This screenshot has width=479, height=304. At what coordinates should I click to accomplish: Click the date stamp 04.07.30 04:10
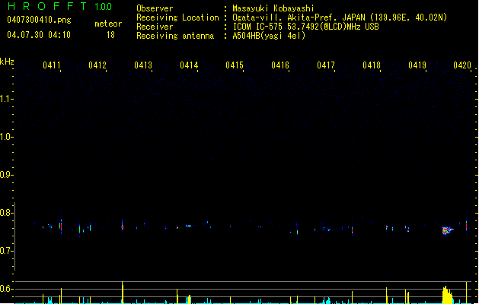click(39, 35)
